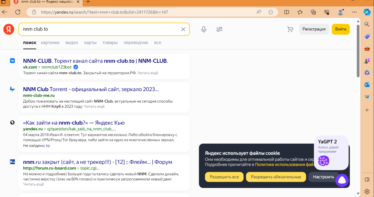Reload the page with the refresh icon
This screenshot has height=197, width=374.
[x=18, y=12]
